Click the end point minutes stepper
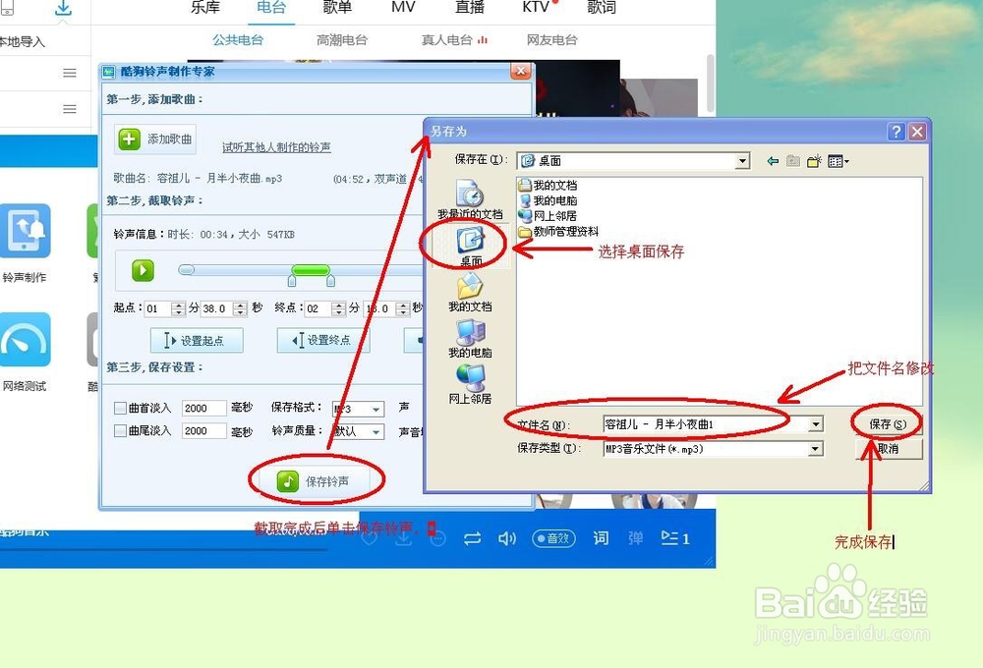The image size is (983, 668). coord(339,308)
